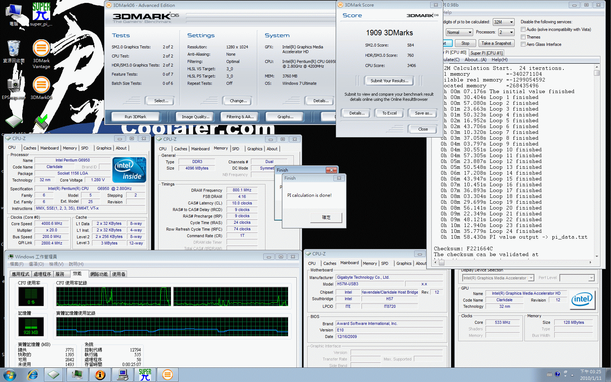Open the Processors count dropdown

coord(506,32)
